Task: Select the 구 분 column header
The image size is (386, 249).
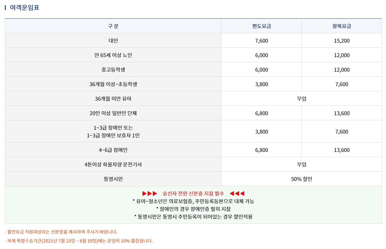Action: 113,26
